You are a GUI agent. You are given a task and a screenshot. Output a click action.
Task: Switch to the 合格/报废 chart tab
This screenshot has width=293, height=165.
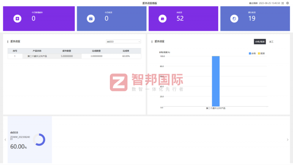coord(260,42)
